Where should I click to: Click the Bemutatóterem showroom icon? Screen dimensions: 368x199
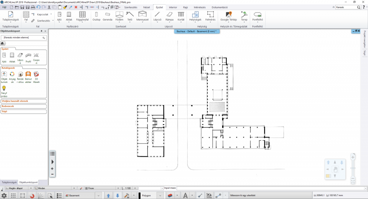click(x=28, y=77)
